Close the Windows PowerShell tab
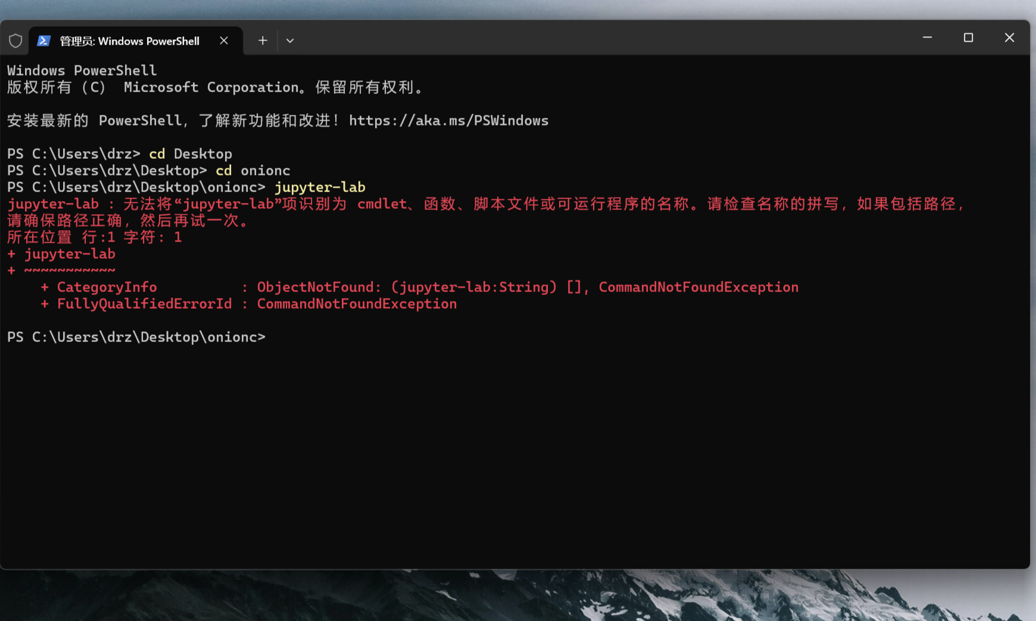The width and height of the screenshot is (1036, 621). pyautogui.click(x=224, y=40)
